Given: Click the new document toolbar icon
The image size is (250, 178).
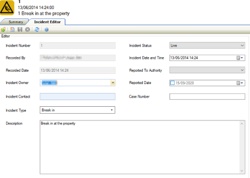Looking at the screenshot, I should click(x=12, y=30).
